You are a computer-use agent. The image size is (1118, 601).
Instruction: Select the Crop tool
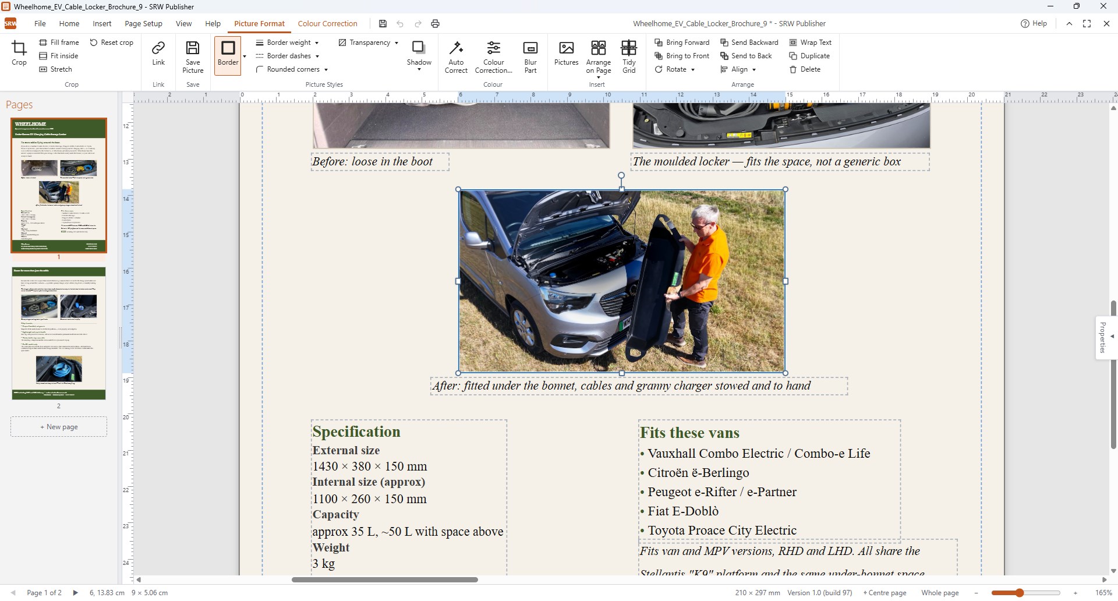coord(19,54)
